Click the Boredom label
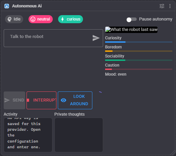The height and width of the screenshot is (156, 176). click(x=114, y=47)
